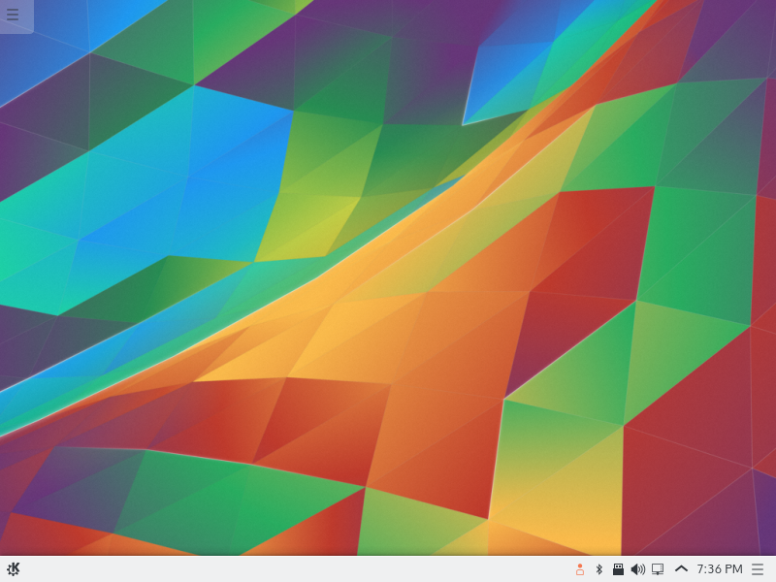
Task: Click the speaker icon in the tray
Action: [637, 569]
